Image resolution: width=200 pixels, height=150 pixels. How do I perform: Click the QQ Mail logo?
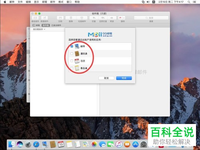coord(100,34)
